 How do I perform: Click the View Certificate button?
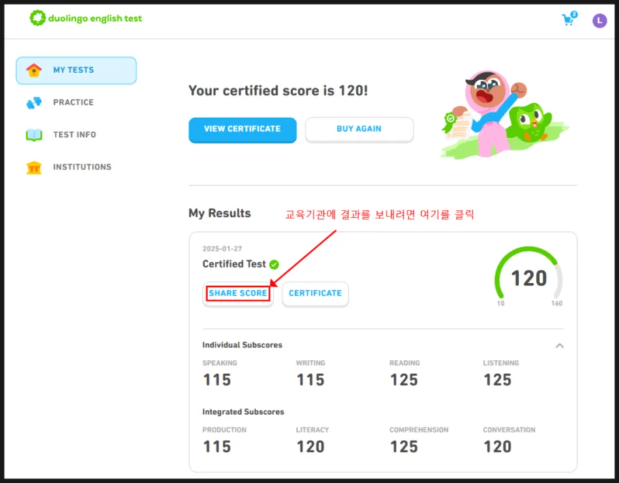[x=242, y=129]
